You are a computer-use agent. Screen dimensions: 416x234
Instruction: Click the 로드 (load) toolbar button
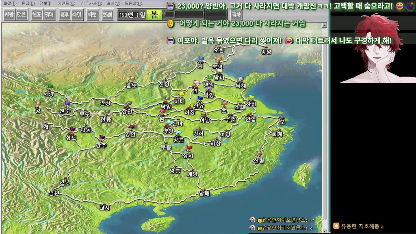(21, 14)
